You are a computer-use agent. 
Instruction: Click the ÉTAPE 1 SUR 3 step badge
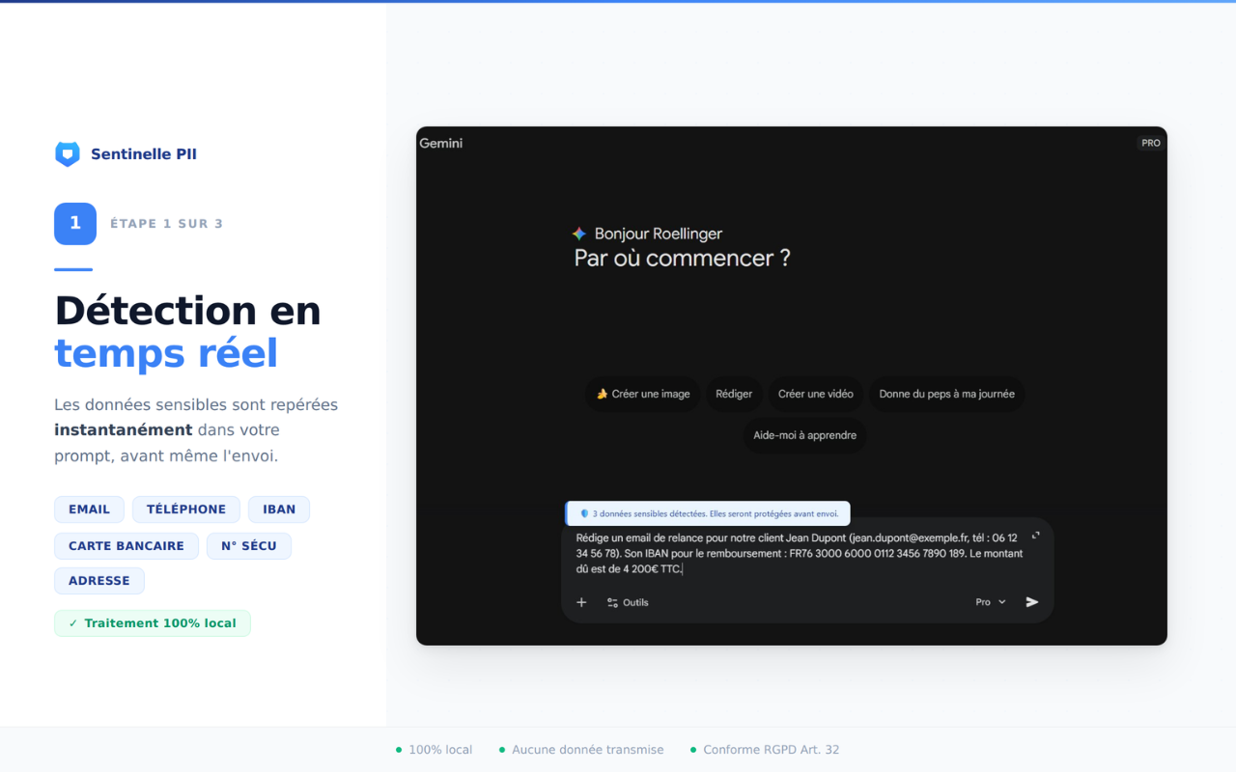[x=166, y=223]
